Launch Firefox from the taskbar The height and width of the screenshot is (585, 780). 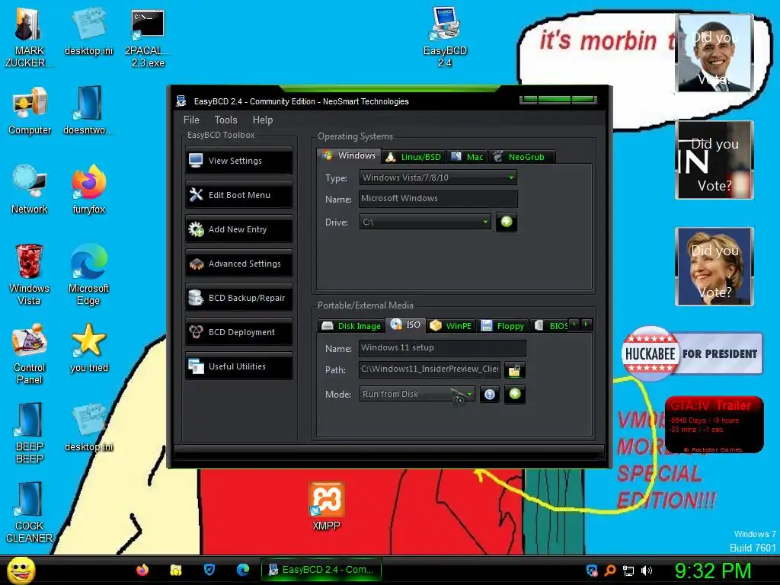[142, 570]
